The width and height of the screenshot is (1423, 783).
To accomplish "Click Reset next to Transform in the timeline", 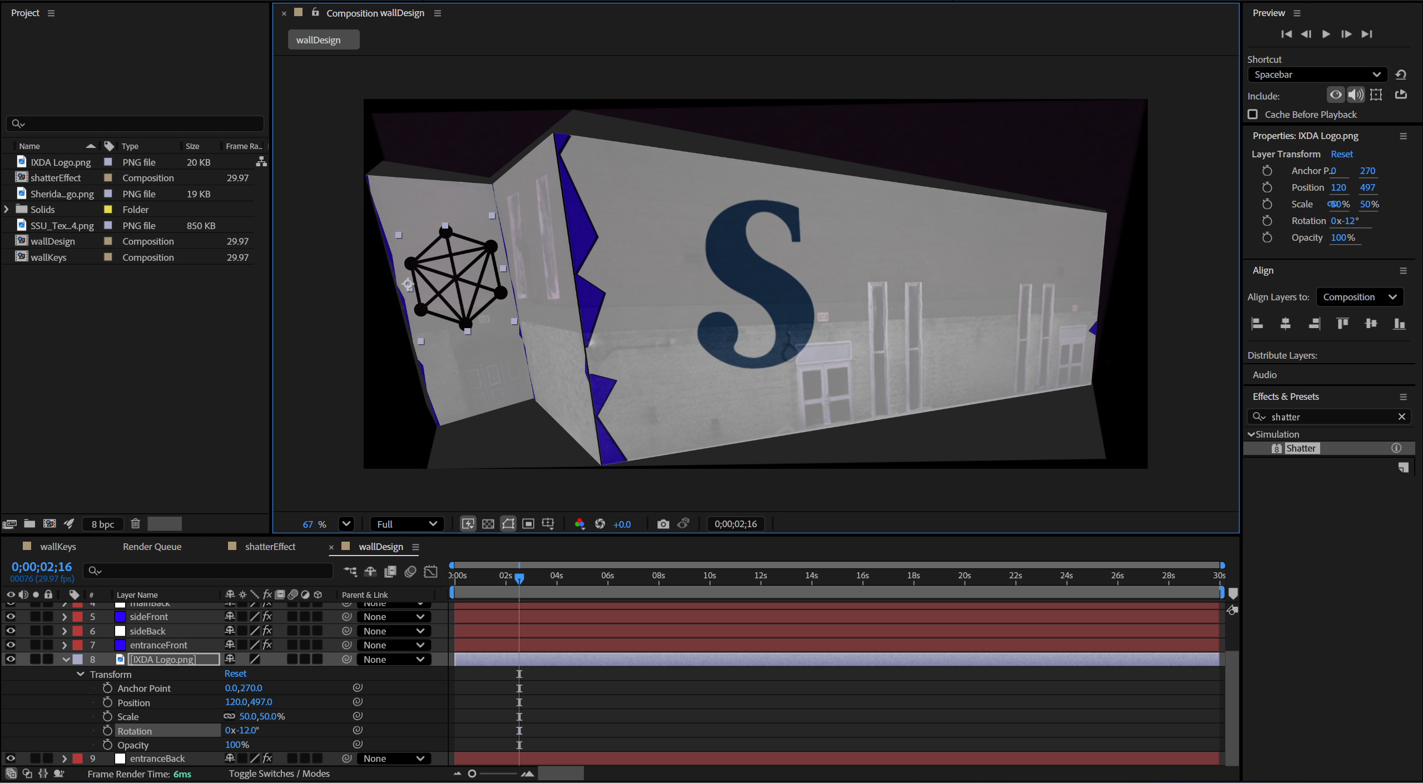I will (x=235, y=673).
